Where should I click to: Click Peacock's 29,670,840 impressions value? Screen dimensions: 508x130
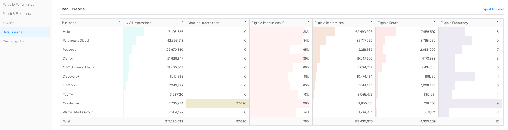coord(175,50)
